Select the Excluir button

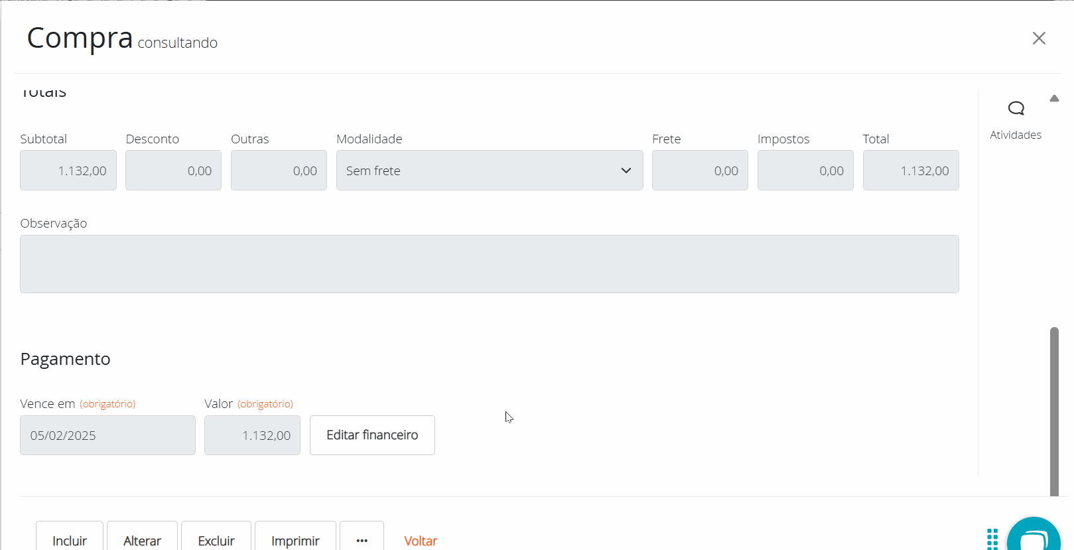[x=216, y=540]
